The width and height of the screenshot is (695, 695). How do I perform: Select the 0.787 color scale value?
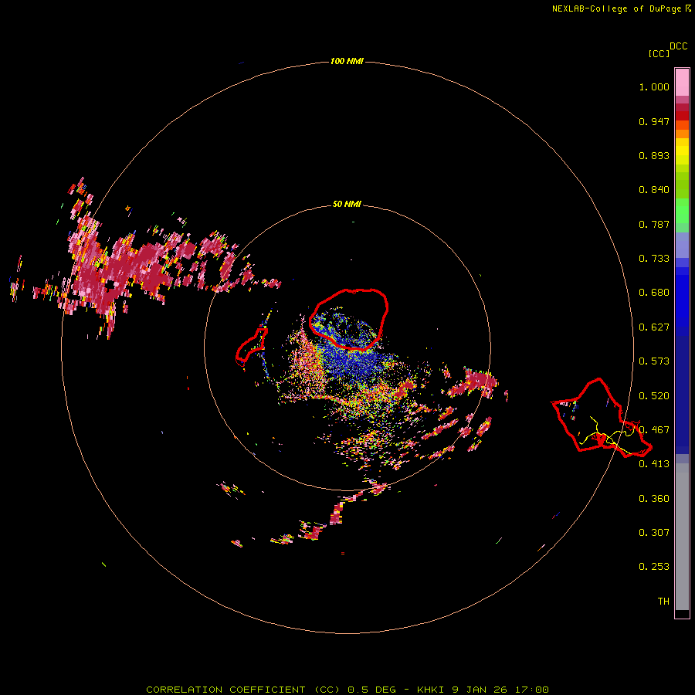(654, 224)
